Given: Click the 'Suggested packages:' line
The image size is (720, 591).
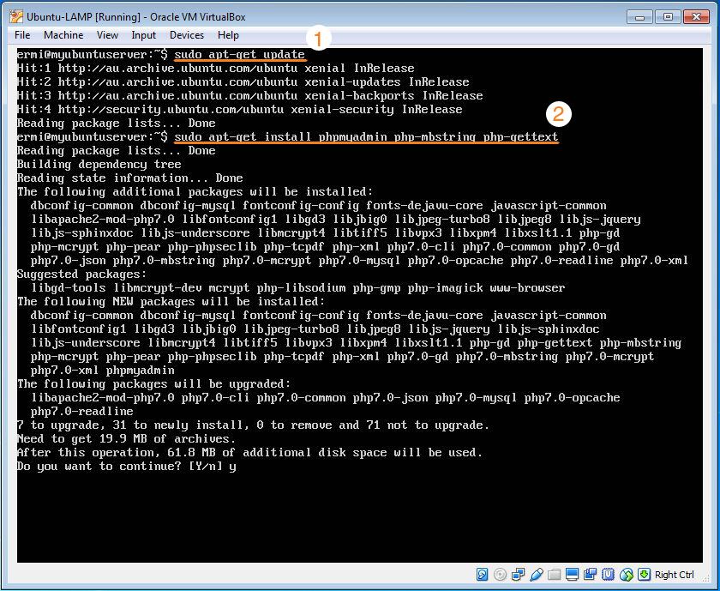Looking at the screenshot, I should pyautogui.click(x=81, y=274).
